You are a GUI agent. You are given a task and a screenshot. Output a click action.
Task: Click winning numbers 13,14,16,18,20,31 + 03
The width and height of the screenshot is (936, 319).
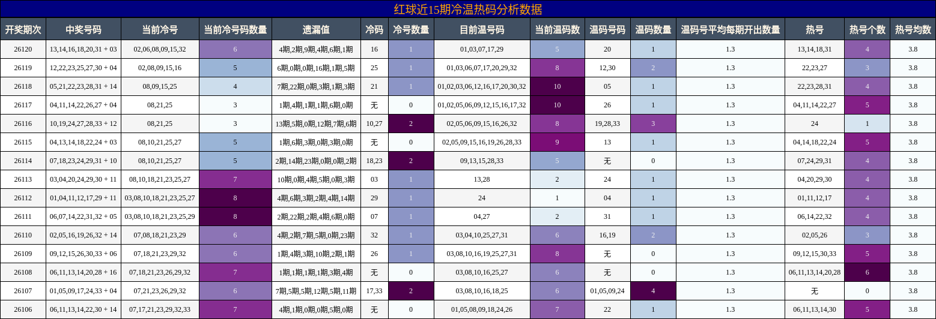coord(84,49)
